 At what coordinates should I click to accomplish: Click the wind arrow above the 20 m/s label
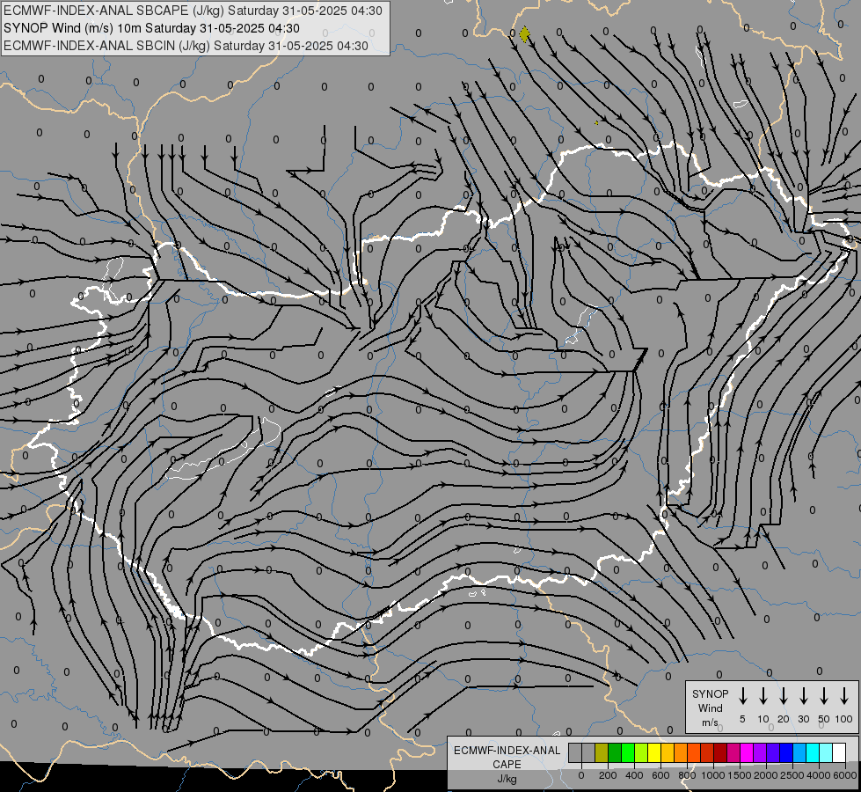[x=783, y=696]
